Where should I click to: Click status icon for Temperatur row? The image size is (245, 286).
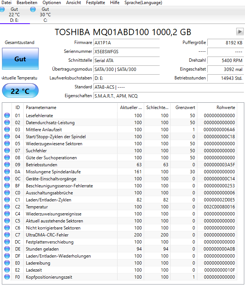[7, 207]
